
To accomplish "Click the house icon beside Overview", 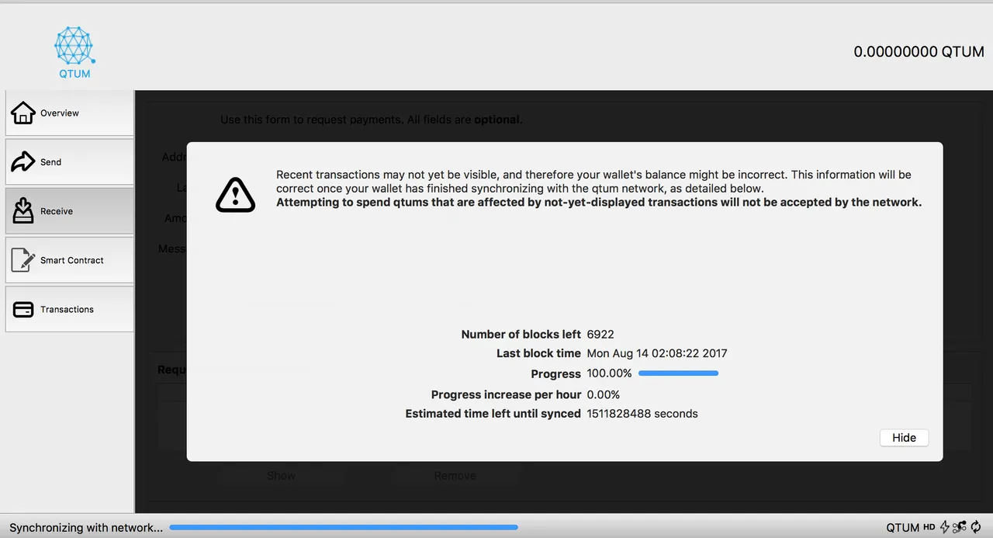I will [23, 113].
